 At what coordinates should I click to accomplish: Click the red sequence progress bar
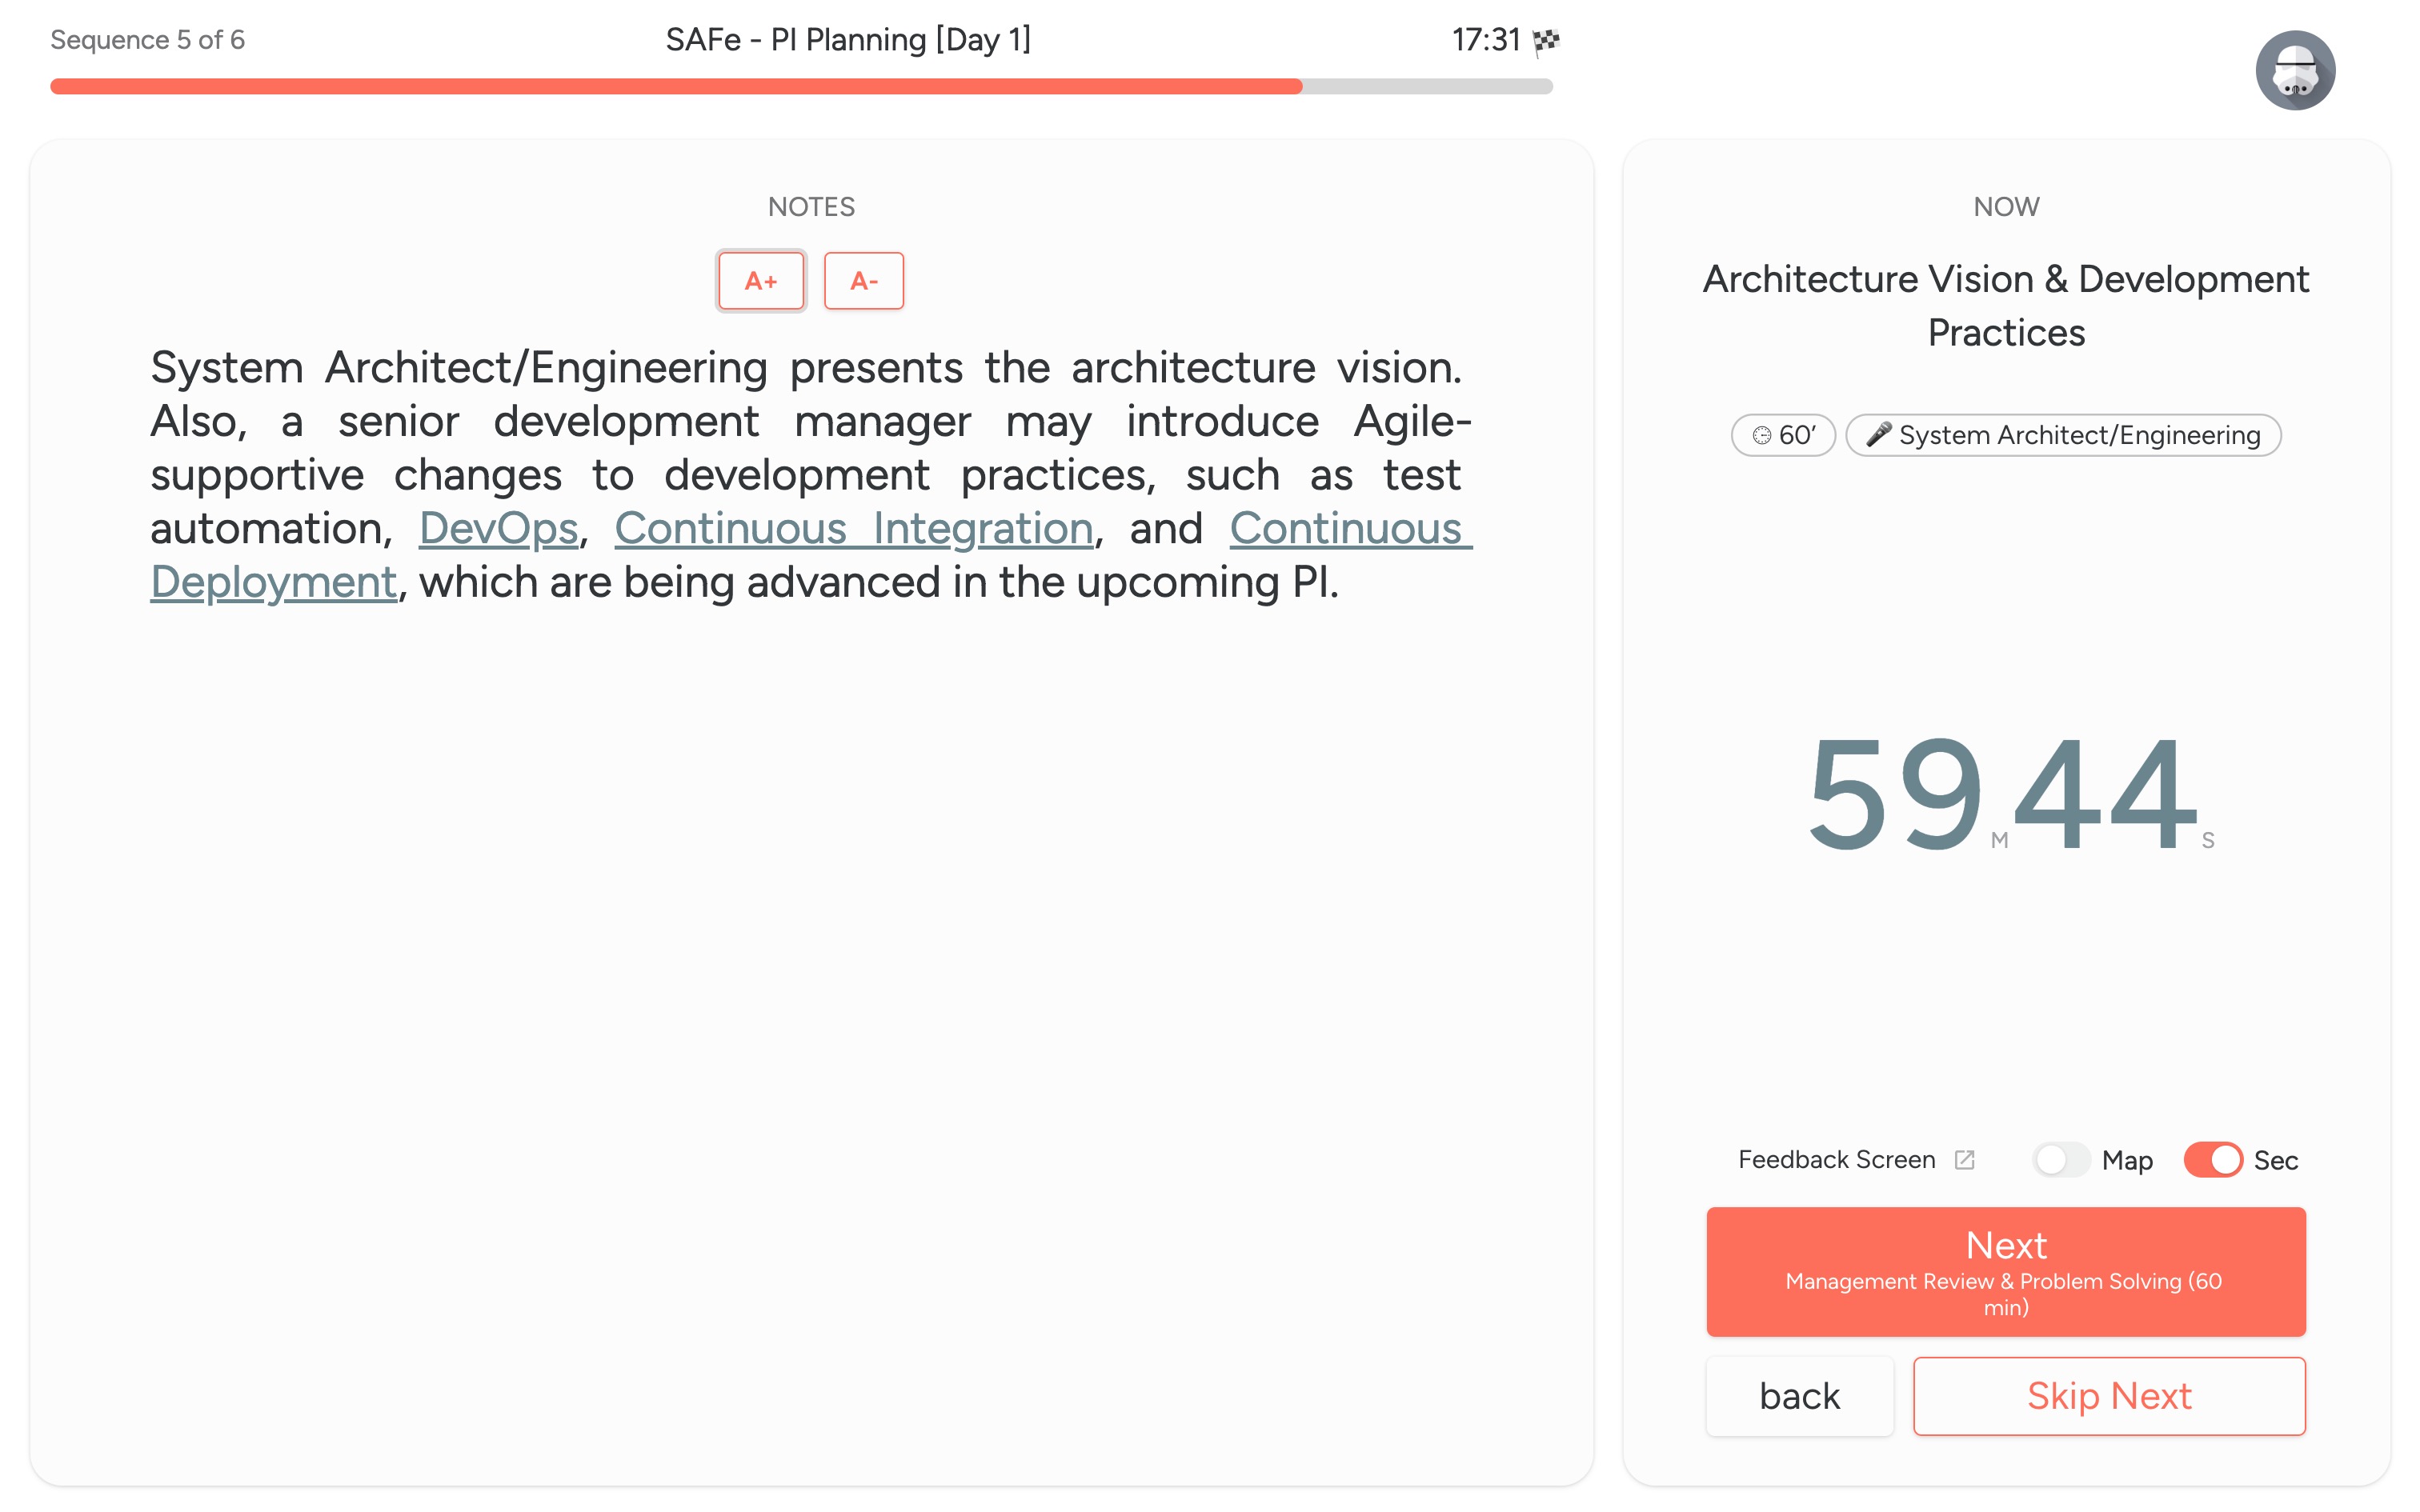coord(676,86)
